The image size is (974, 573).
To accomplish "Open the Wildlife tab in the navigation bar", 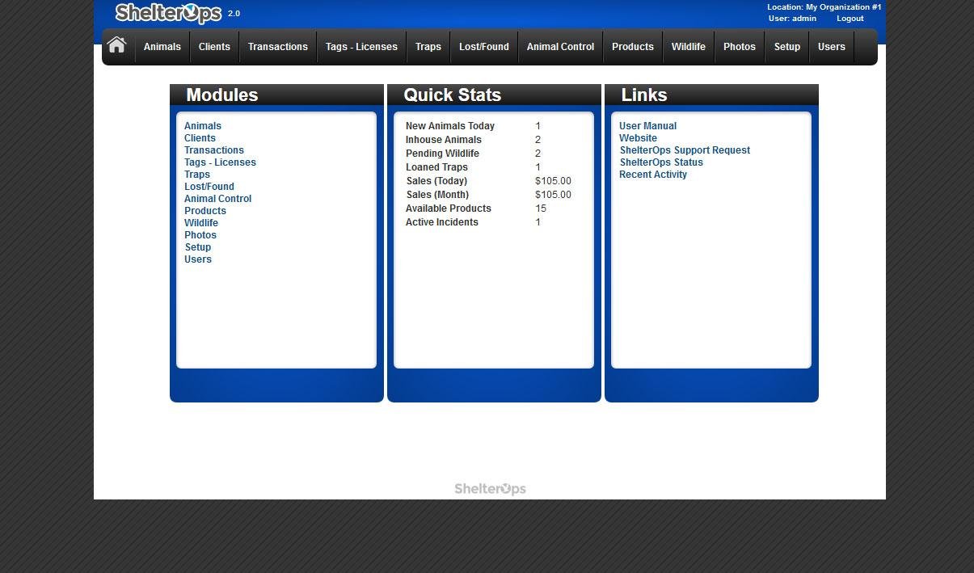I will 688,47.
